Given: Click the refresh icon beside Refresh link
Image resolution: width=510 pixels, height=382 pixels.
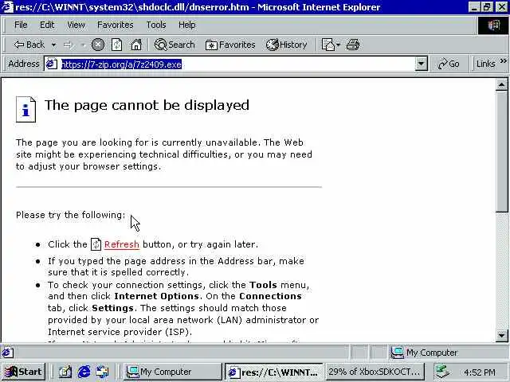Looking at the screenshot, I should [x=96, y=244].
